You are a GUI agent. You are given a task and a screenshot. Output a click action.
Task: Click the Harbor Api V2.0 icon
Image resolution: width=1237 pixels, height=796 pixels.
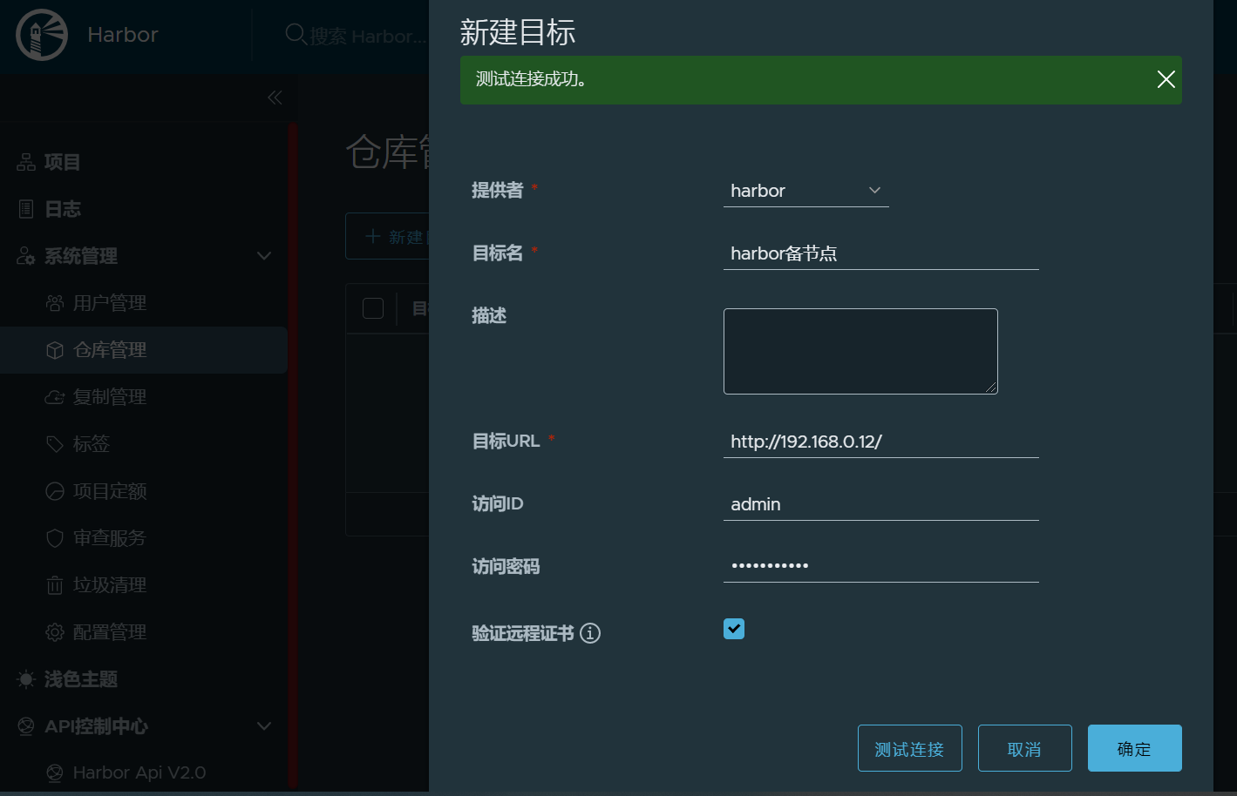55,772
